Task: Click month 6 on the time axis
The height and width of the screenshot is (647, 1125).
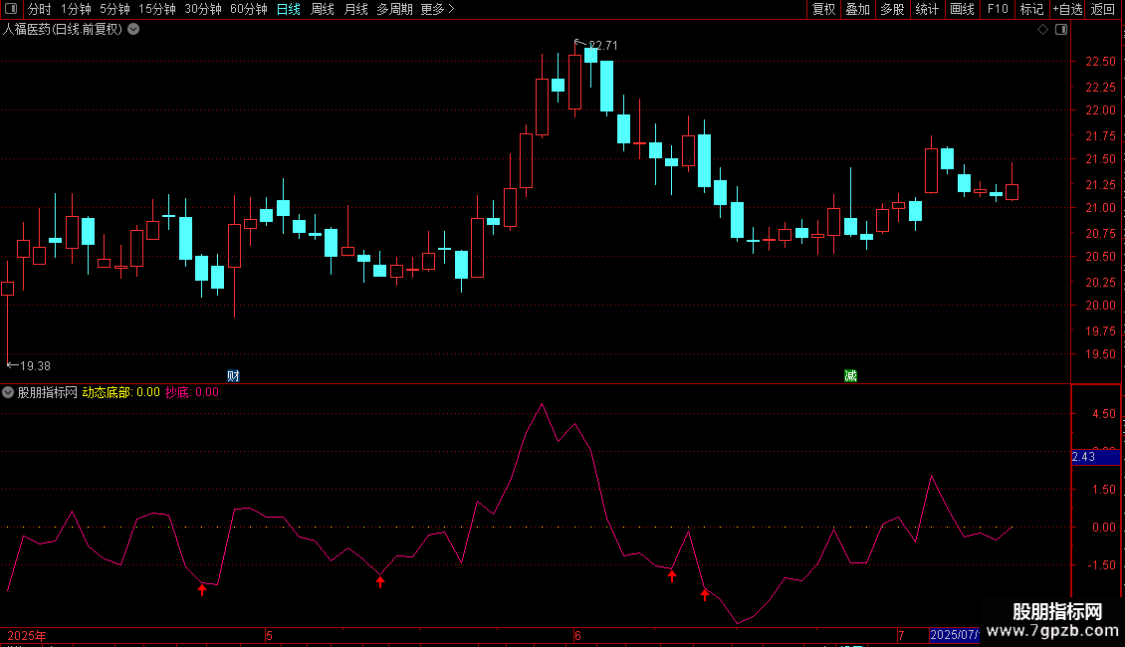Action: click(x=577, y=635)
